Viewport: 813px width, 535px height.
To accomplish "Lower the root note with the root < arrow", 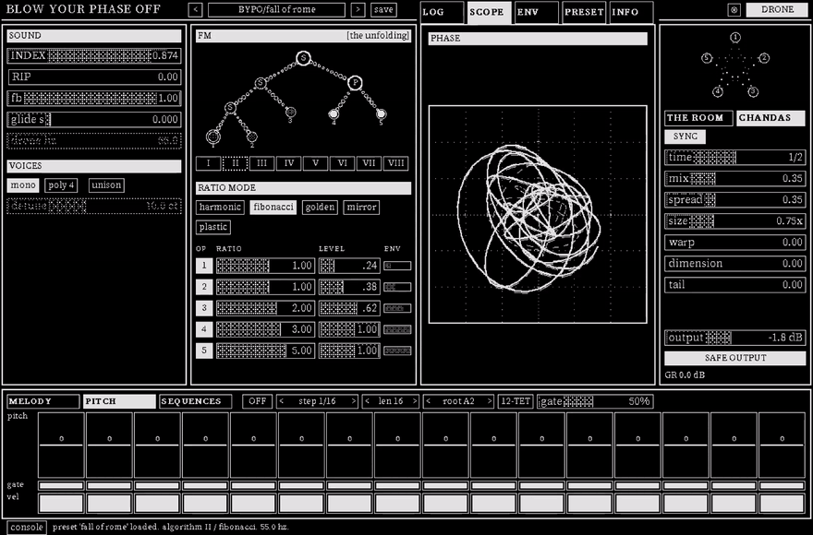I will [x=428, y=401].
